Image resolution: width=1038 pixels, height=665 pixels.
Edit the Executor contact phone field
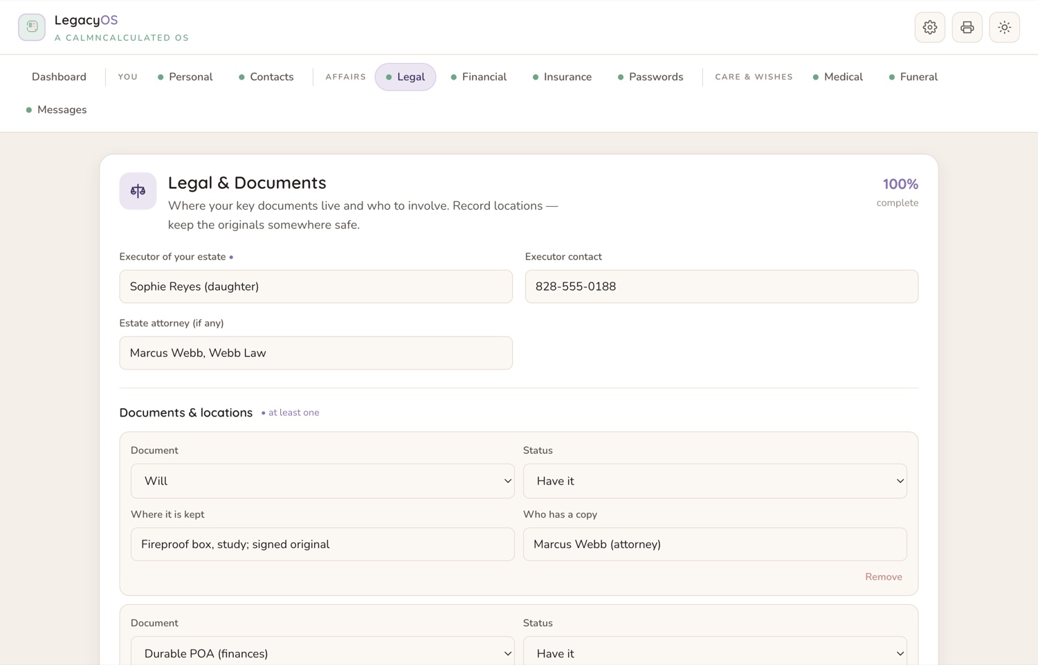pos(721,286)
